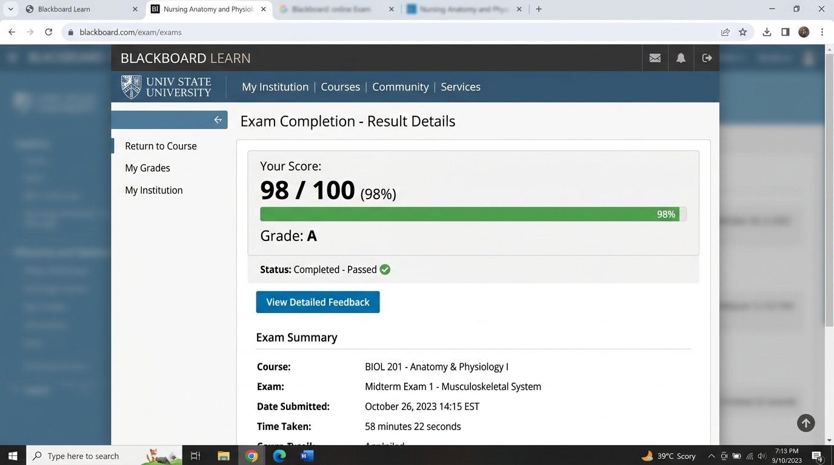Open the Windows notification center
The image size is (834, 465).
817,456
